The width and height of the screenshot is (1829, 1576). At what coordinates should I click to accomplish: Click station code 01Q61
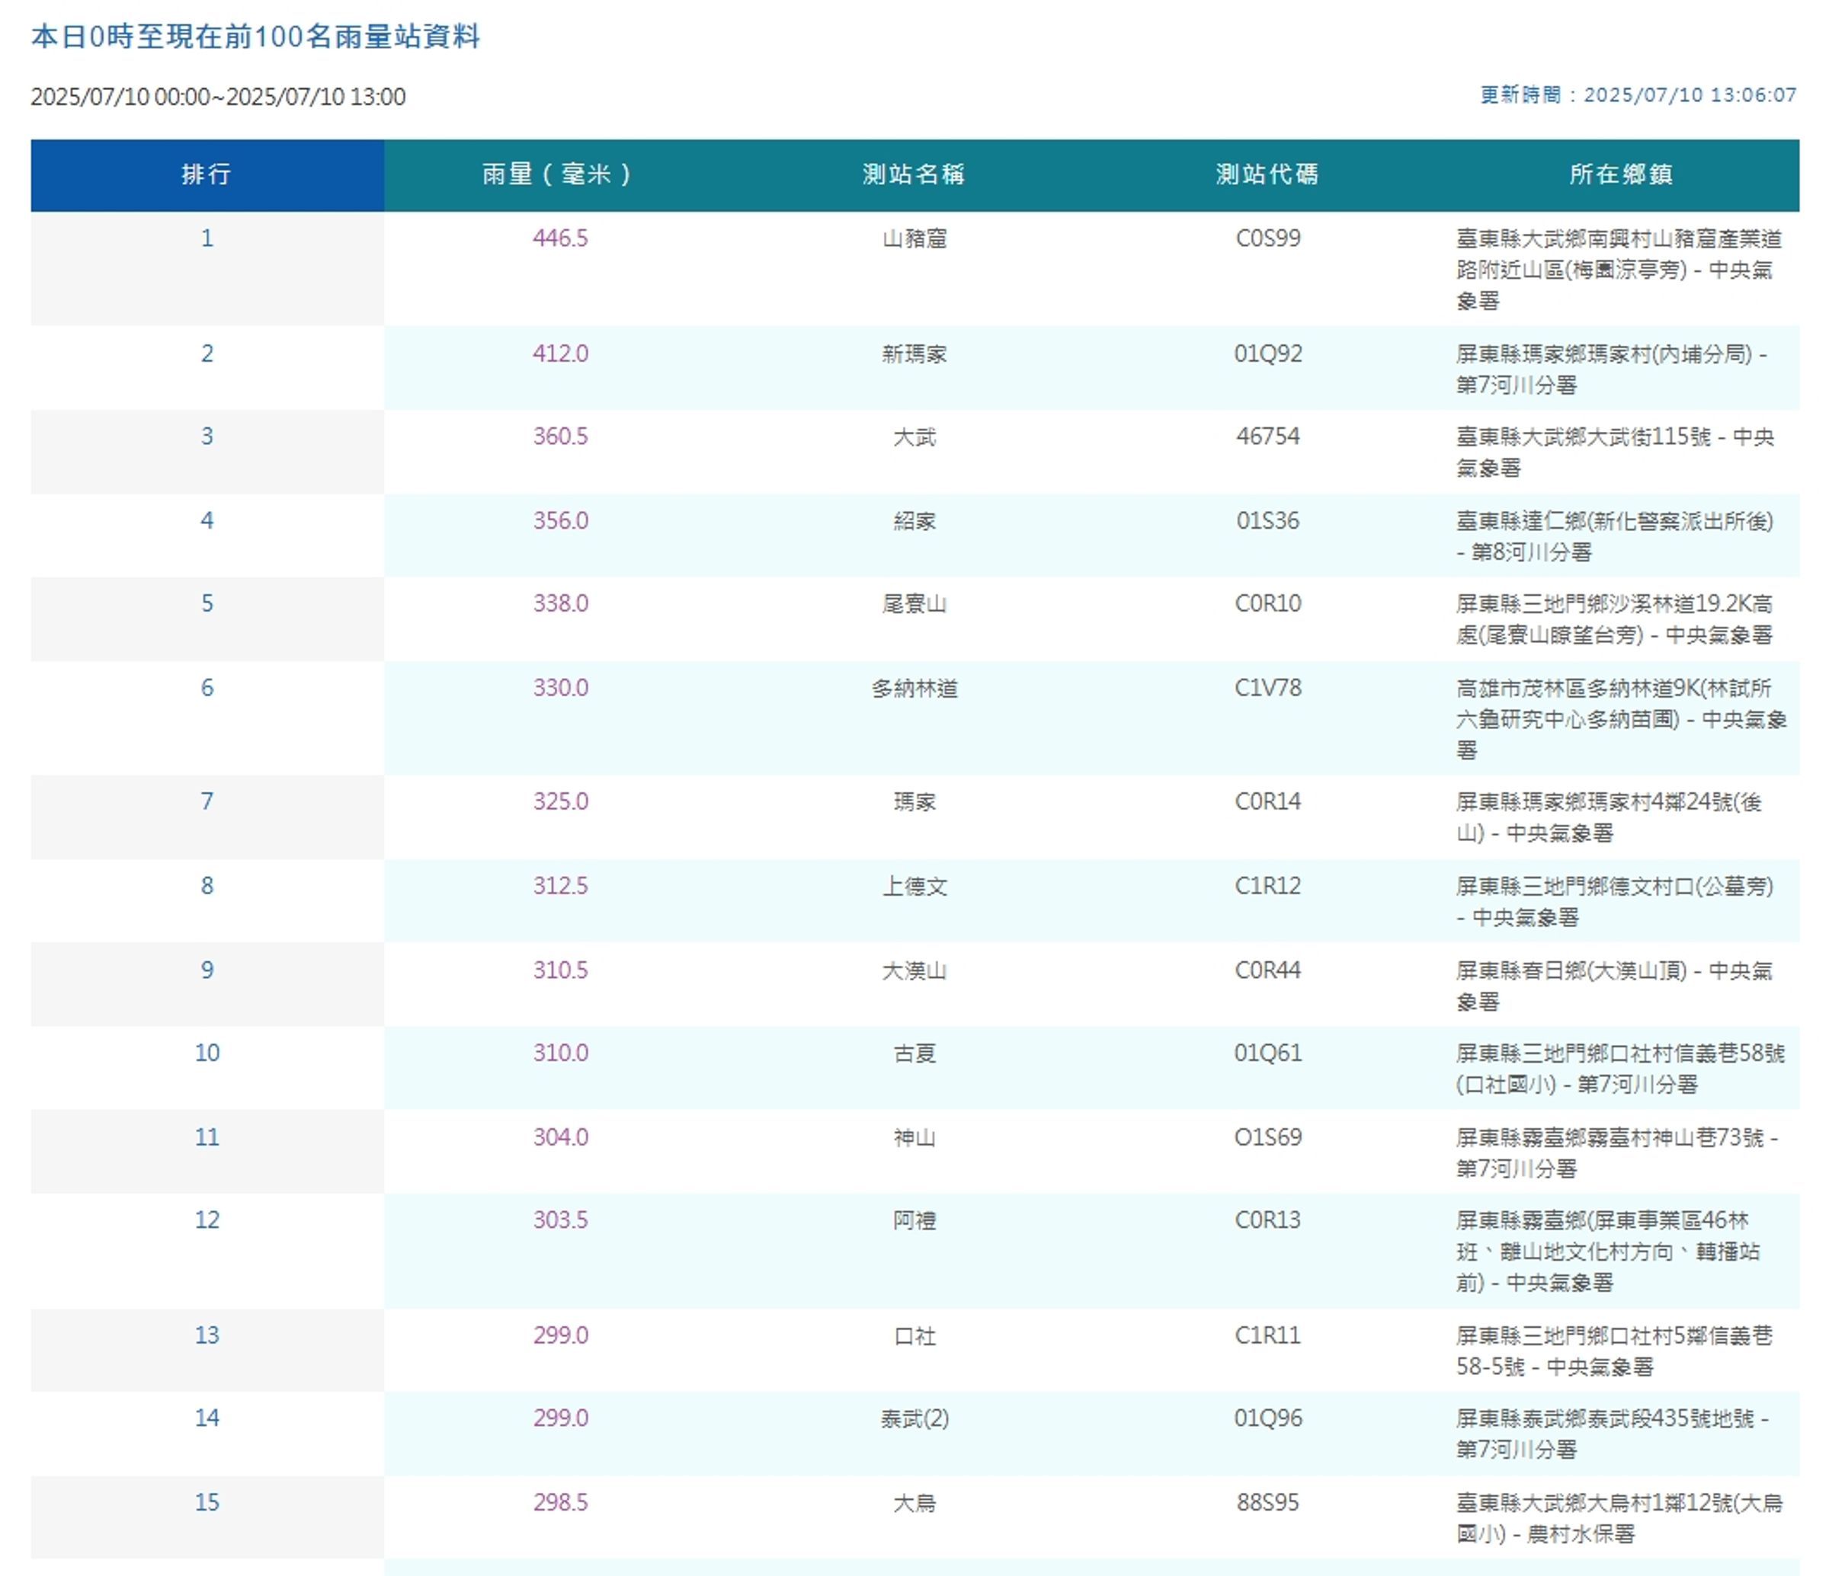[x=1267, y=1053]
